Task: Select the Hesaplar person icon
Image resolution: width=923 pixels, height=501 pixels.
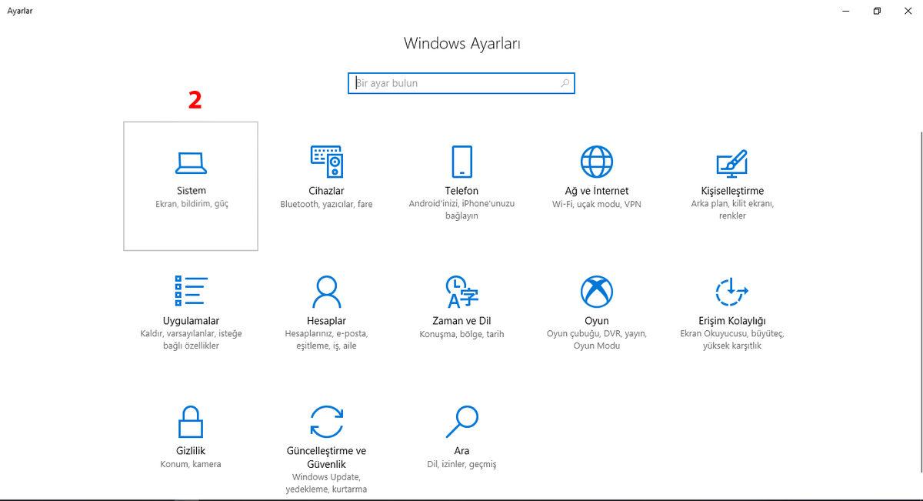Action: tap(326, 291)
